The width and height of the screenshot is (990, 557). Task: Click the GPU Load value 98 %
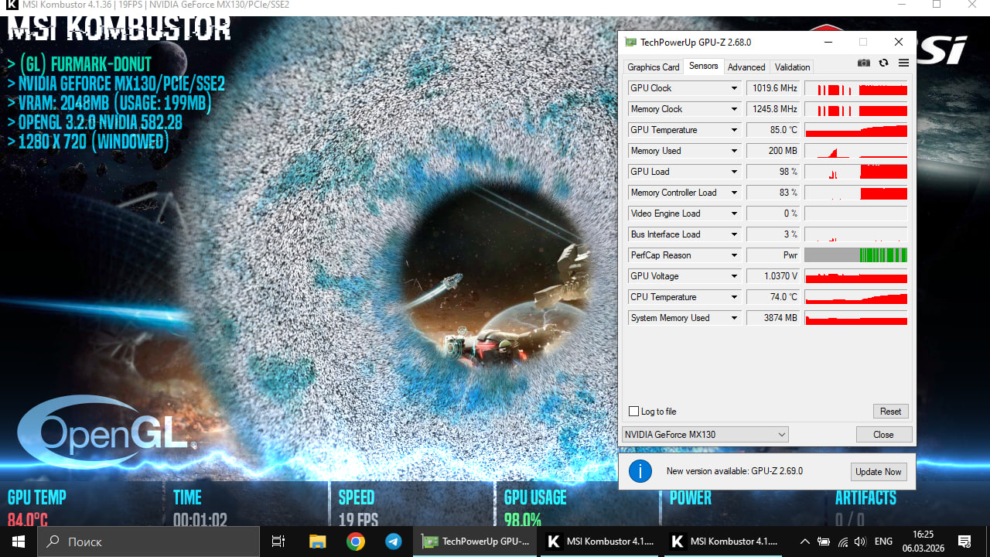coord(773,172)
